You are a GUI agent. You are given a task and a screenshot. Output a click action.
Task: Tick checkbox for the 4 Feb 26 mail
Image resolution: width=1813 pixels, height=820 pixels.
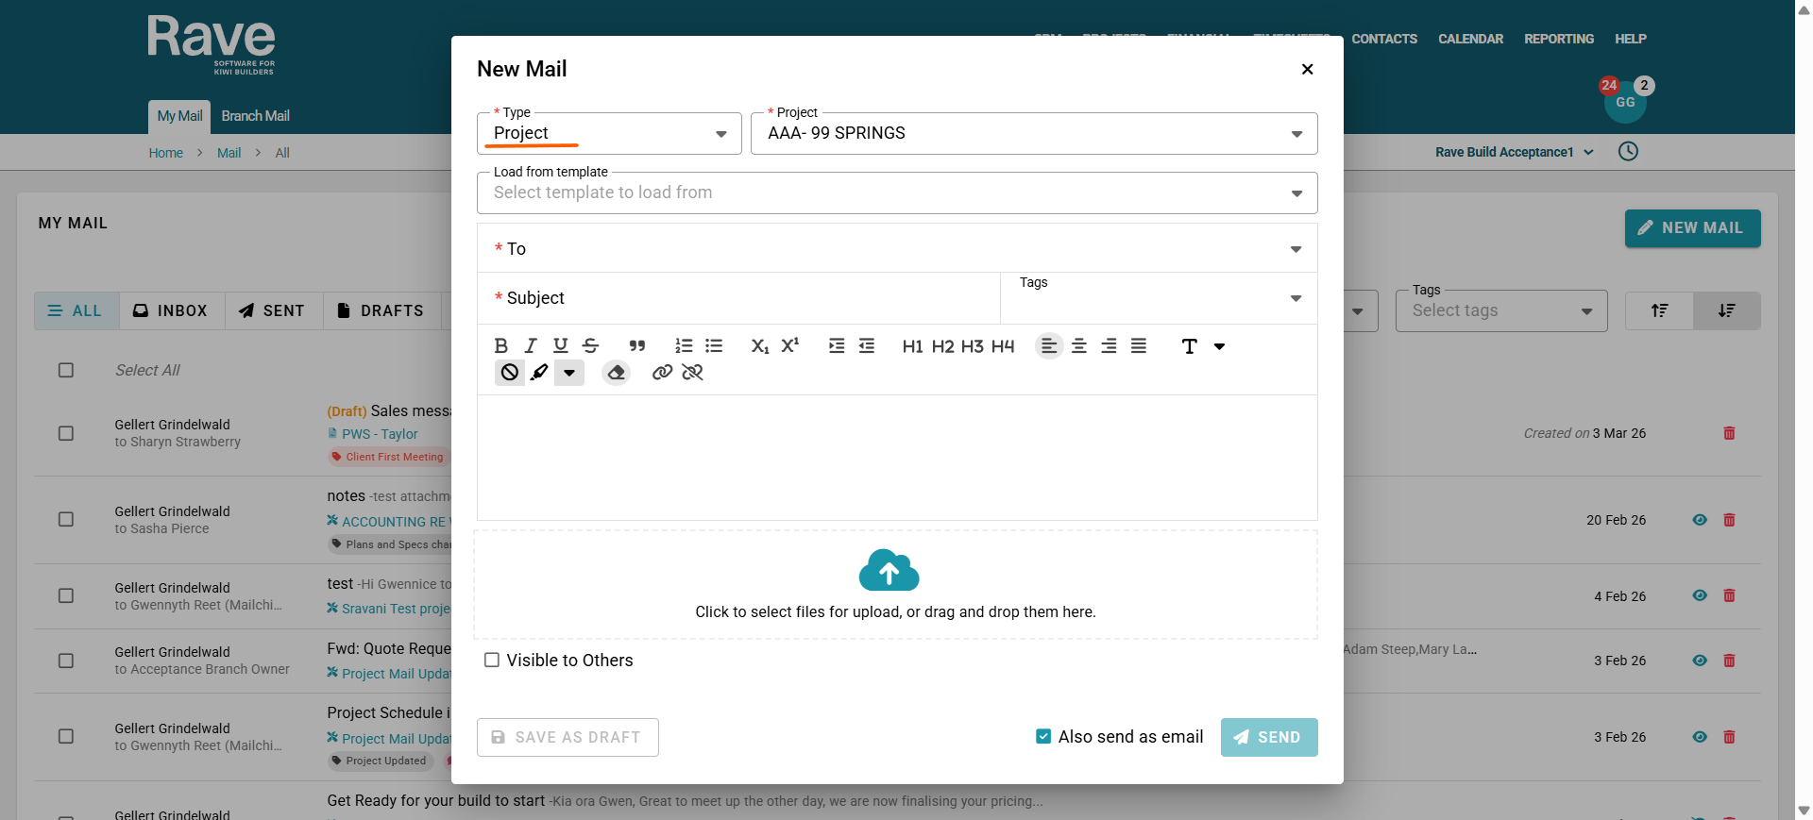[x=66, y=596]
